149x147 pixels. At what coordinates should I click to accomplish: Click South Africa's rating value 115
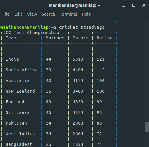tap(101, 70)
